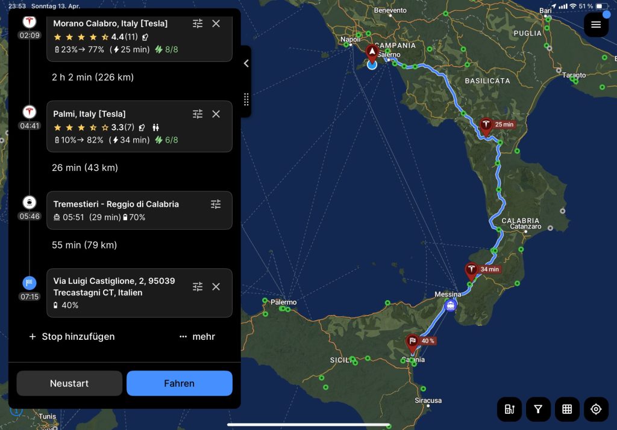The width and height of the screenshot is (617, 430).
Task: Tap the Napoli city label on map
Action: pos(350,39)
